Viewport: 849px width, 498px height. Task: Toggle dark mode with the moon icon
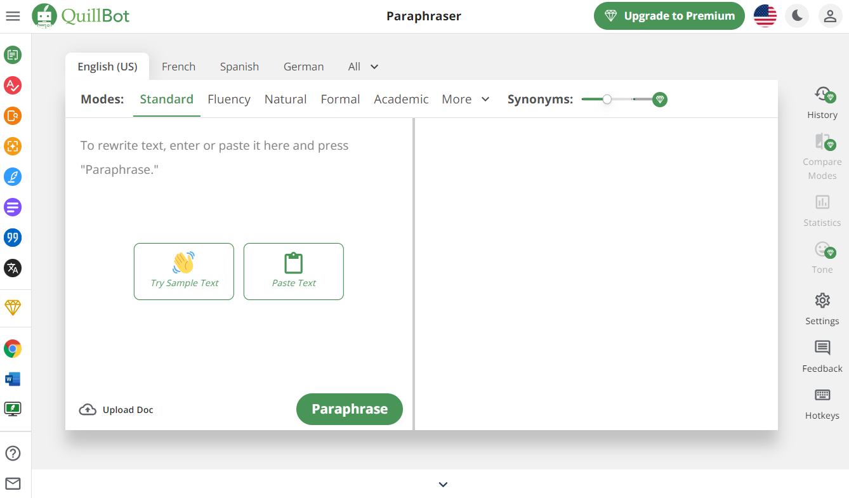tap(797, 16)
